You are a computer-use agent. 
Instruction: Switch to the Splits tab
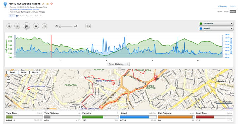point(226,11)
